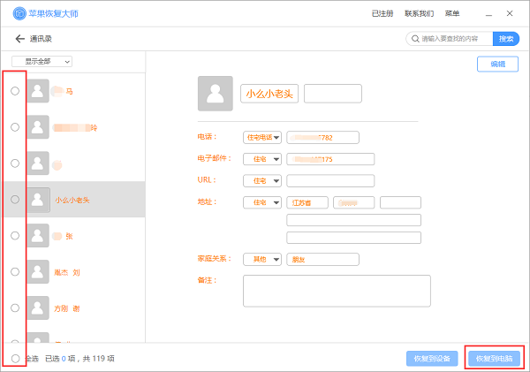Open the 菜单 menu in title bar
This screenshot has width=530, height=372.
tap(451, 13)
